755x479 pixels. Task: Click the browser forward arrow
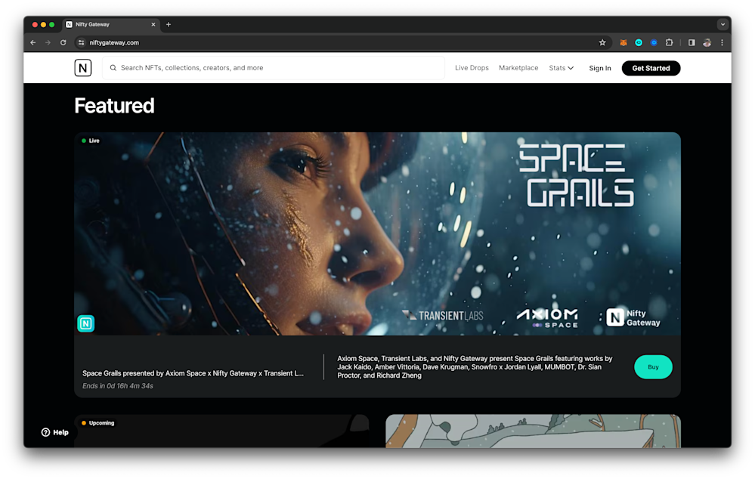[48, 43]
